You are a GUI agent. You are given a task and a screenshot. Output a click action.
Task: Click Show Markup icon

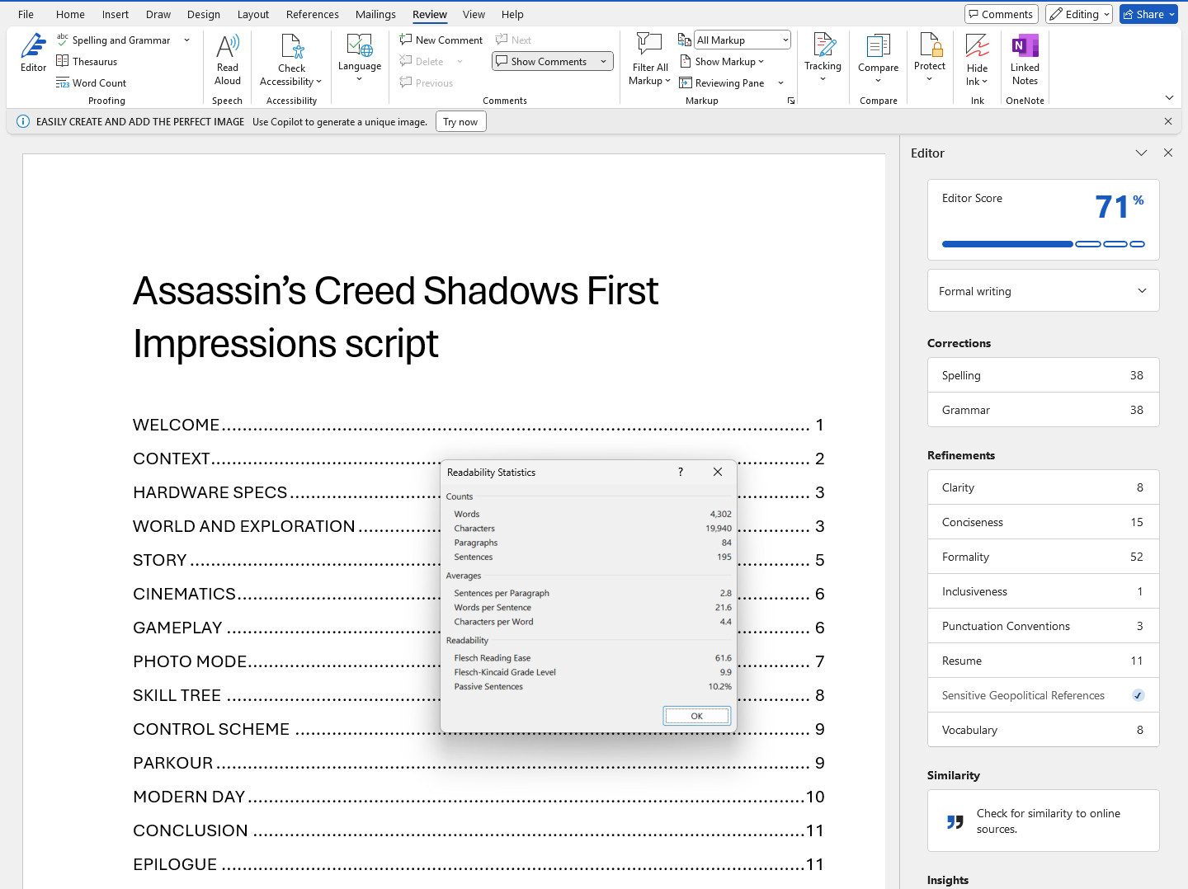pos(686,61)
